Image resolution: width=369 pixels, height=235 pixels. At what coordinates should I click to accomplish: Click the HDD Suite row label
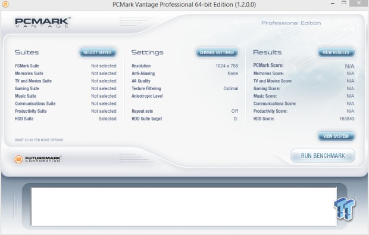24,119
